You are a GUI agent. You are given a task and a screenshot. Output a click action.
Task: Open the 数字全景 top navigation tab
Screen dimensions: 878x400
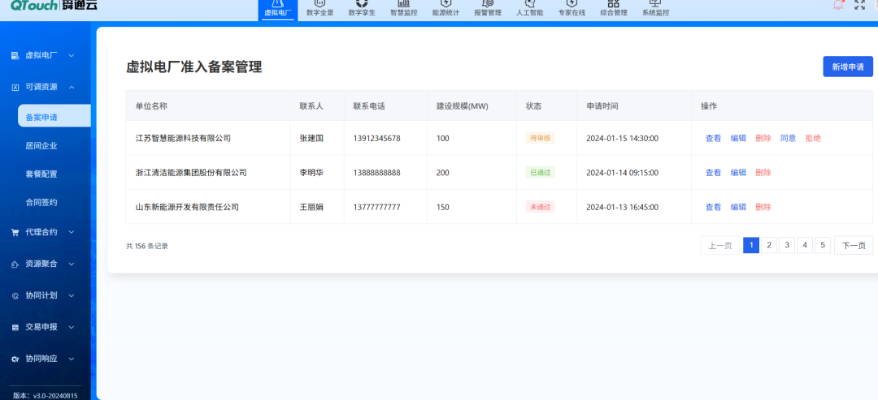[320, 9]
